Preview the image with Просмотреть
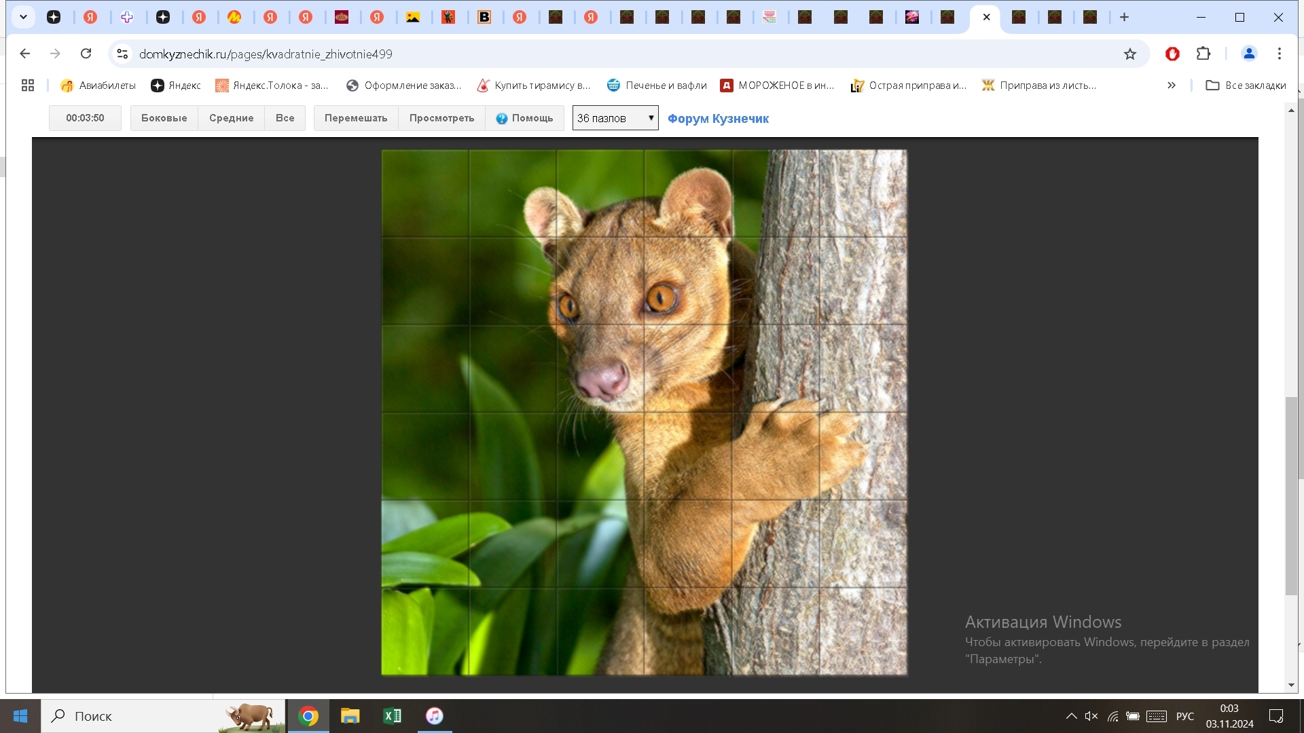The height and width of the screenshot is (733, 1304). point(441,118)
